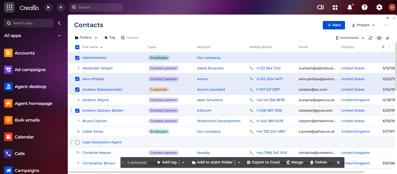Screen dimensions: 397x174
Task: Open the help question mark icon
Action: tap(364, 8)
